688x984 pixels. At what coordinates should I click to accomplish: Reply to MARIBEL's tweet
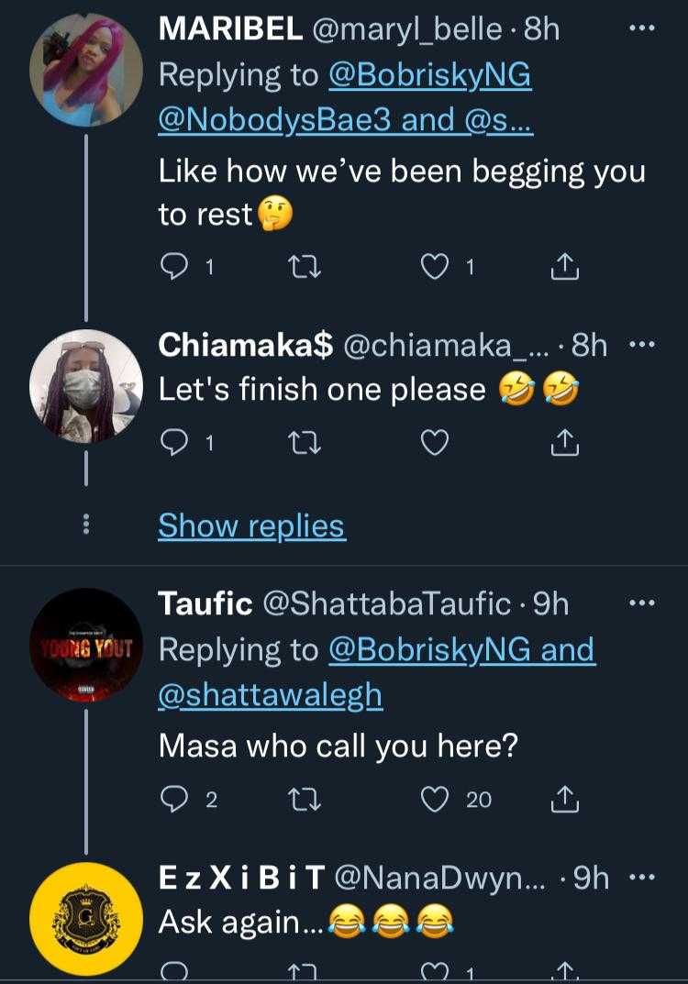coord(173,267)
